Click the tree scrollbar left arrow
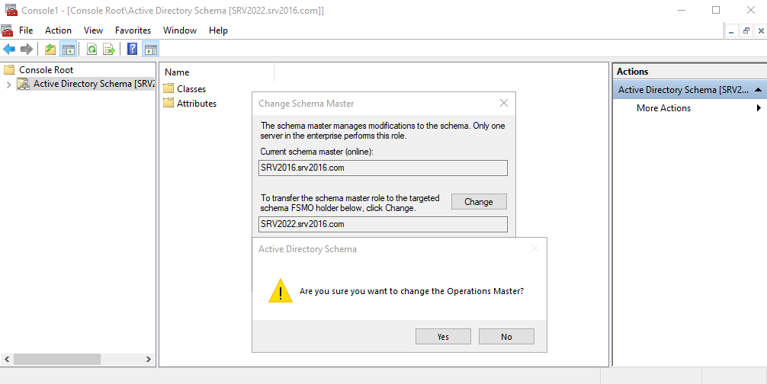 click(7, 359)
